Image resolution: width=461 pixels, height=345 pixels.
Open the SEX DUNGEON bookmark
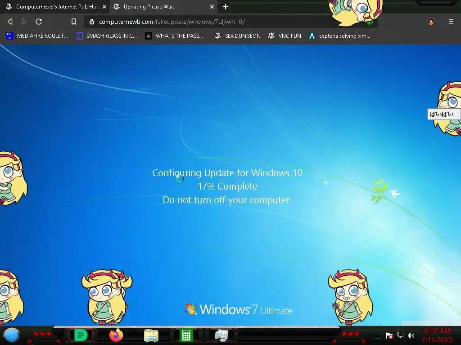pyautogui.click(x=238, y=36)
